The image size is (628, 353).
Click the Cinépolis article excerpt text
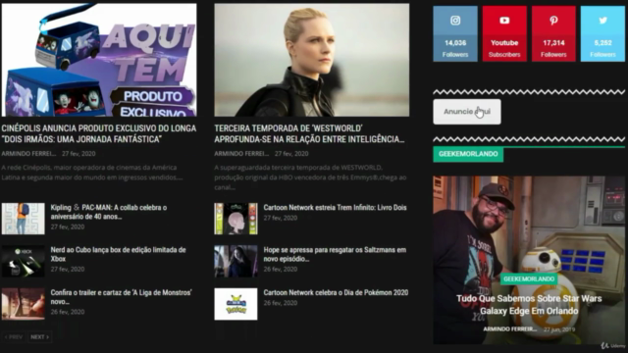tap(92, 173)
